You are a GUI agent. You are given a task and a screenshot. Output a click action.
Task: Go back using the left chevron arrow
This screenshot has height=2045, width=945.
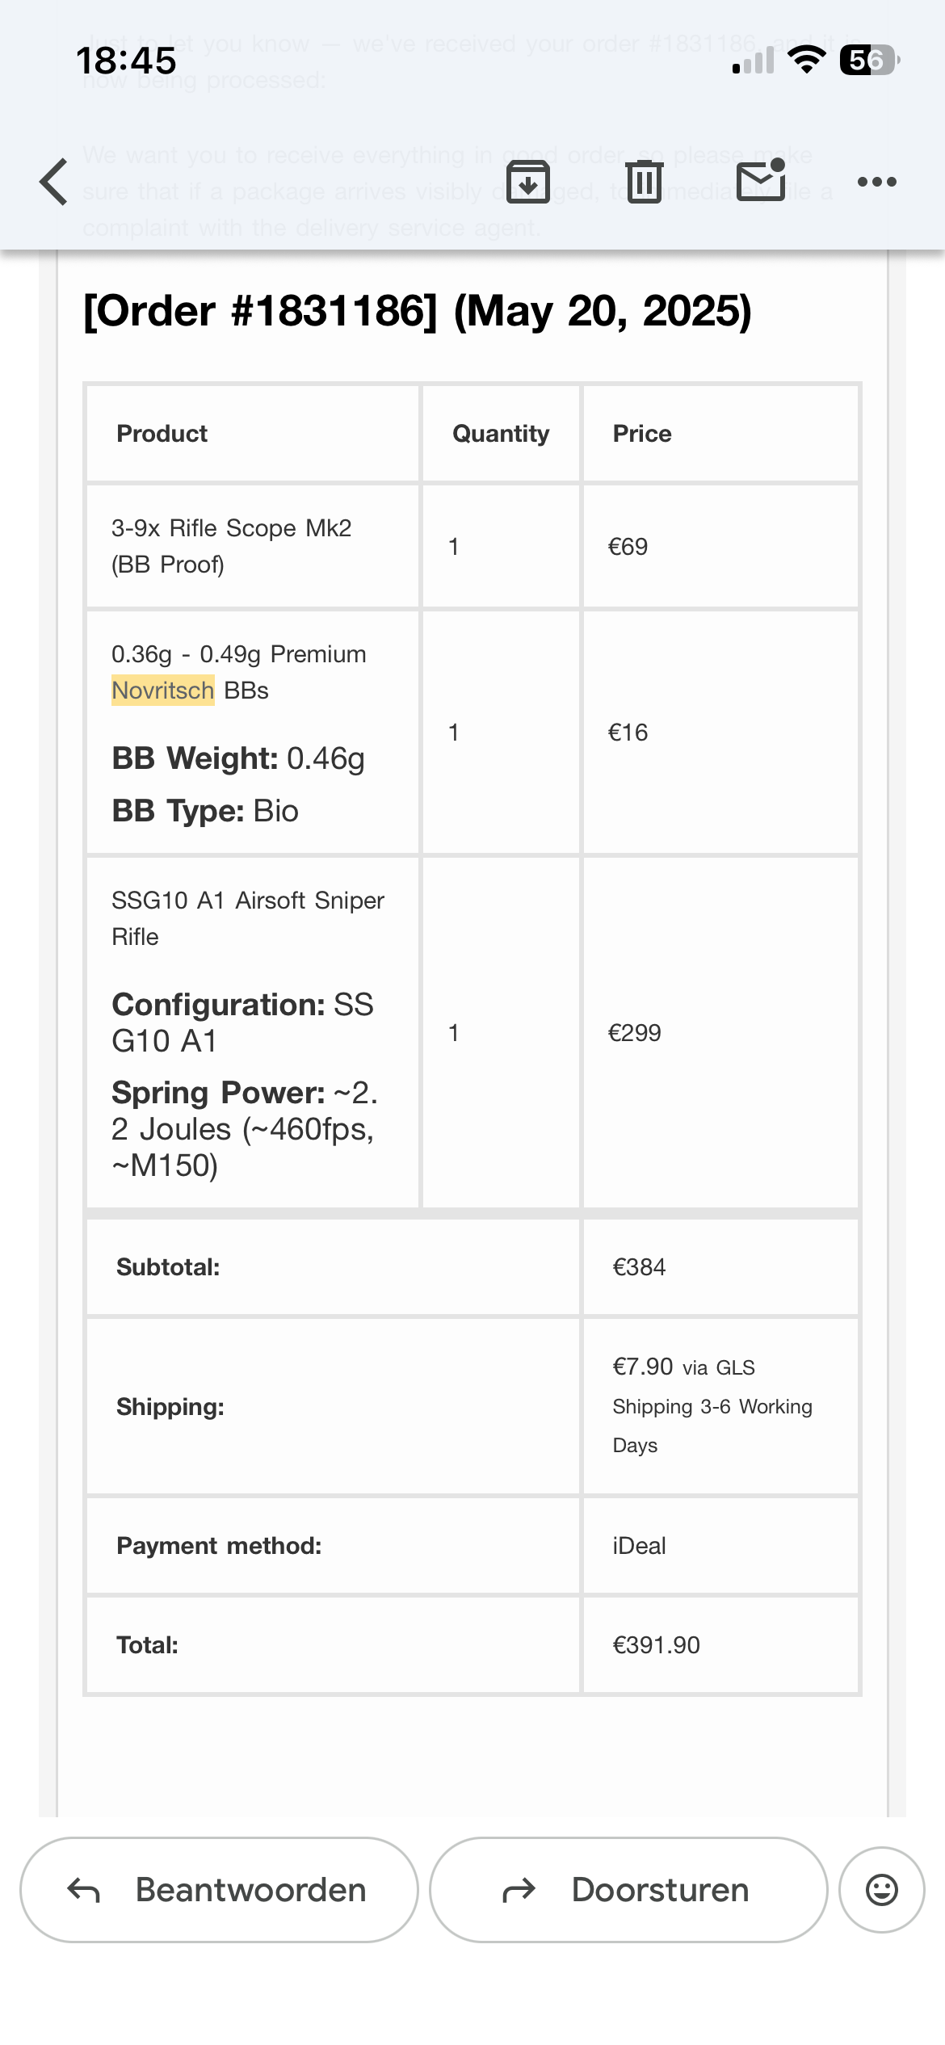pyautogui.click(x=54, y=182)
